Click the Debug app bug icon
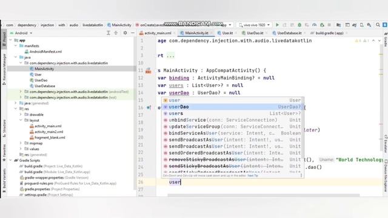Screen dimensions: 388x218 (x=299, y=25)
